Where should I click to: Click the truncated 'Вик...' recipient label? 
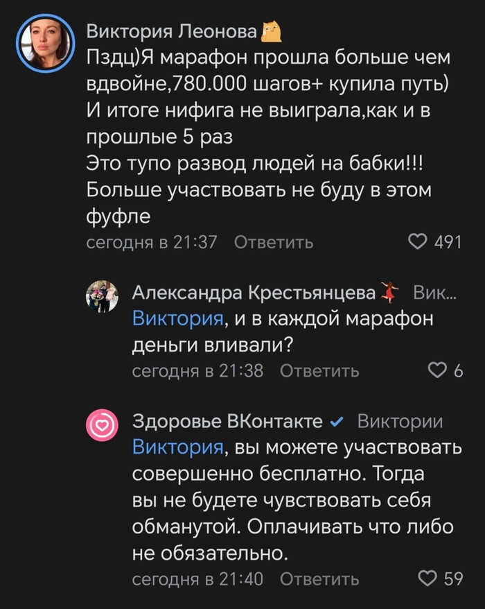tap(434, 293)
